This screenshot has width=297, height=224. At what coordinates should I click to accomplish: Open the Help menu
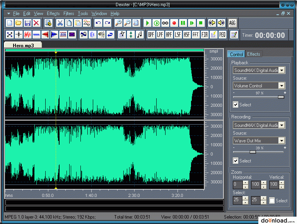point(115,14)
